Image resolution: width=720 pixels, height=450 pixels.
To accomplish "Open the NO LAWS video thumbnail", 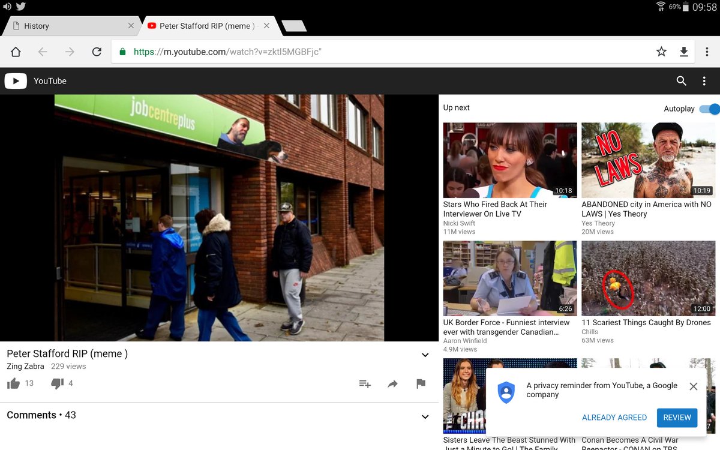I will tap(649, 160).
